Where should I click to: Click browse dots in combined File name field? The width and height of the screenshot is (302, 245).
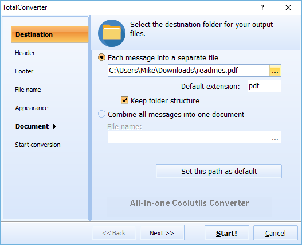point(275,137)
